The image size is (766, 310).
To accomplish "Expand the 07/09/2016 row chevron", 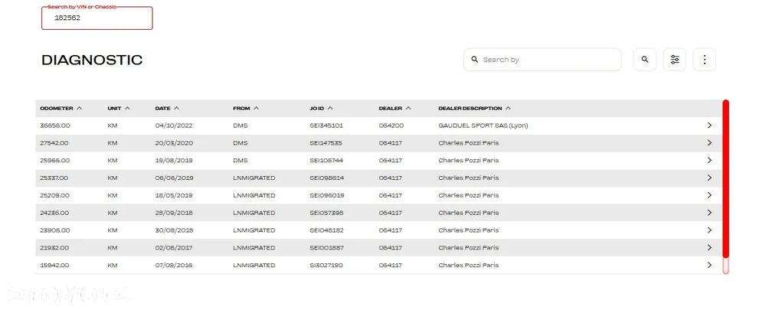I will (709, 266).
